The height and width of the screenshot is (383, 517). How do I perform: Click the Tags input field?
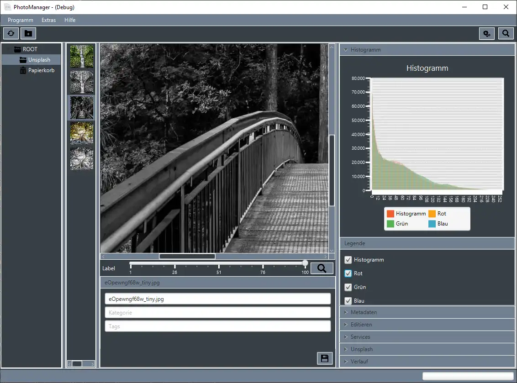217,326
